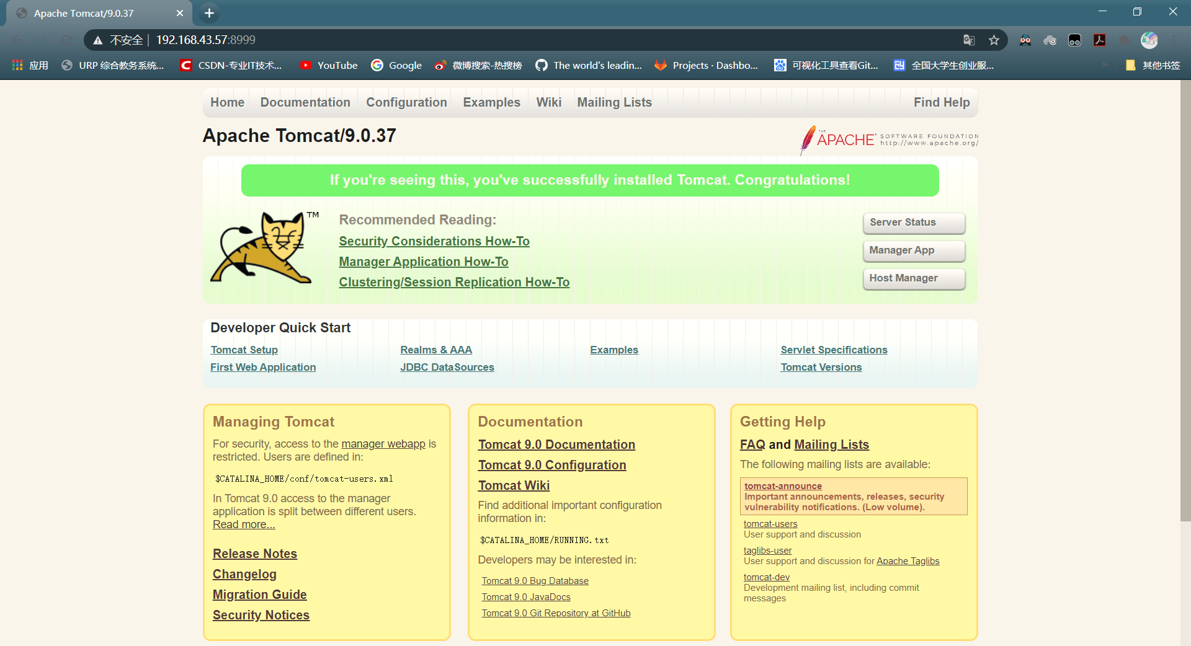Viewport: 1191px width, 646px height.
Task: Click the Read more... link
Action: (x=244, y=524)
